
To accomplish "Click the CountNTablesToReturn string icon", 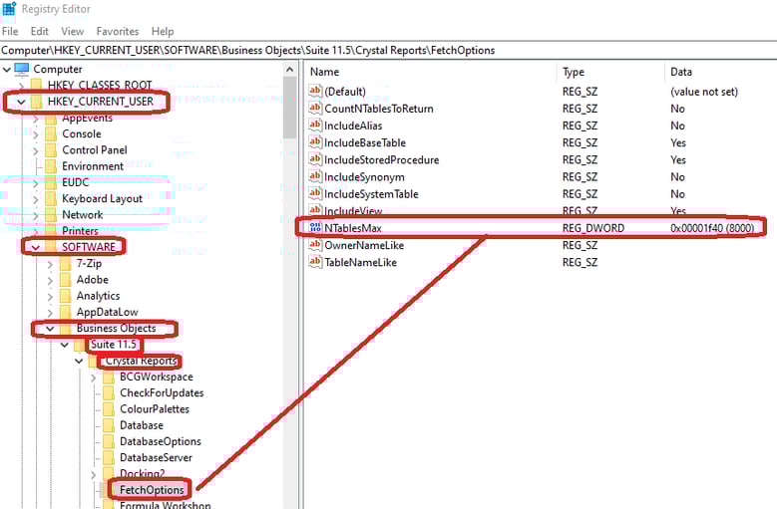I will (x=315, y=109).
